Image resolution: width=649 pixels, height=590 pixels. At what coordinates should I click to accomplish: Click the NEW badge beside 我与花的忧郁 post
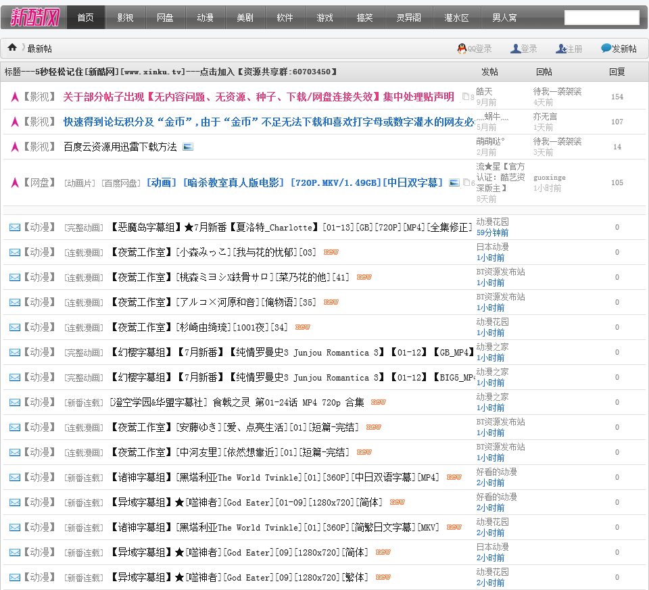[x=331, y=252]
